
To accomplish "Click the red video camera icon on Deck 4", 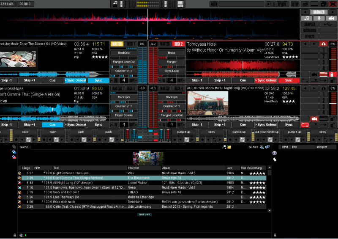I will [314, 119].
